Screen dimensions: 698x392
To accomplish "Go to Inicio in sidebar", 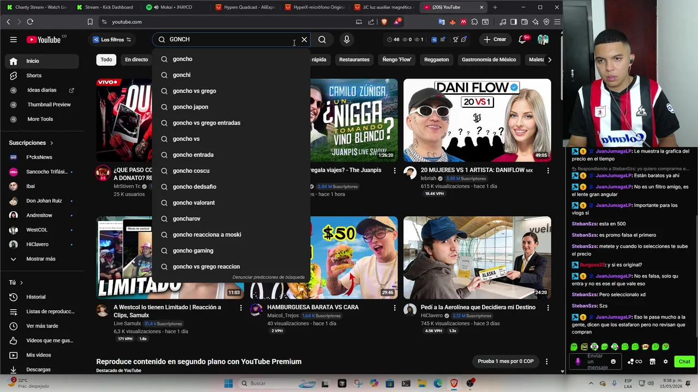I will [42, 61].
